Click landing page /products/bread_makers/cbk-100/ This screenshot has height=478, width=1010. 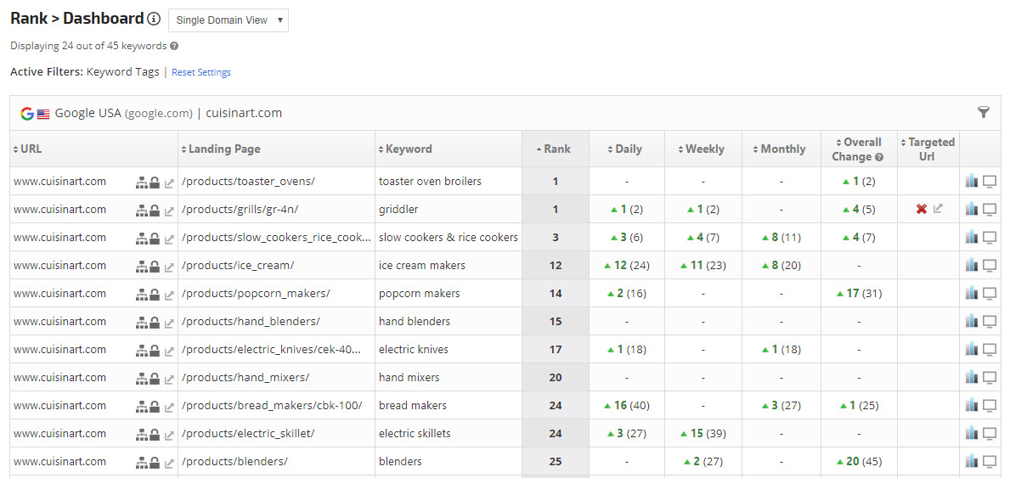(272, 406)
